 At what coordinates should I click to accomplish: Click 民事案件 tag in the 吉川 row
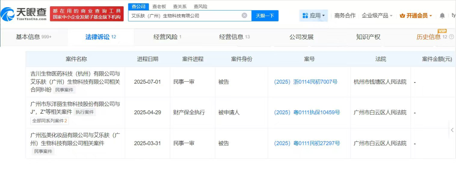point(64,90)
